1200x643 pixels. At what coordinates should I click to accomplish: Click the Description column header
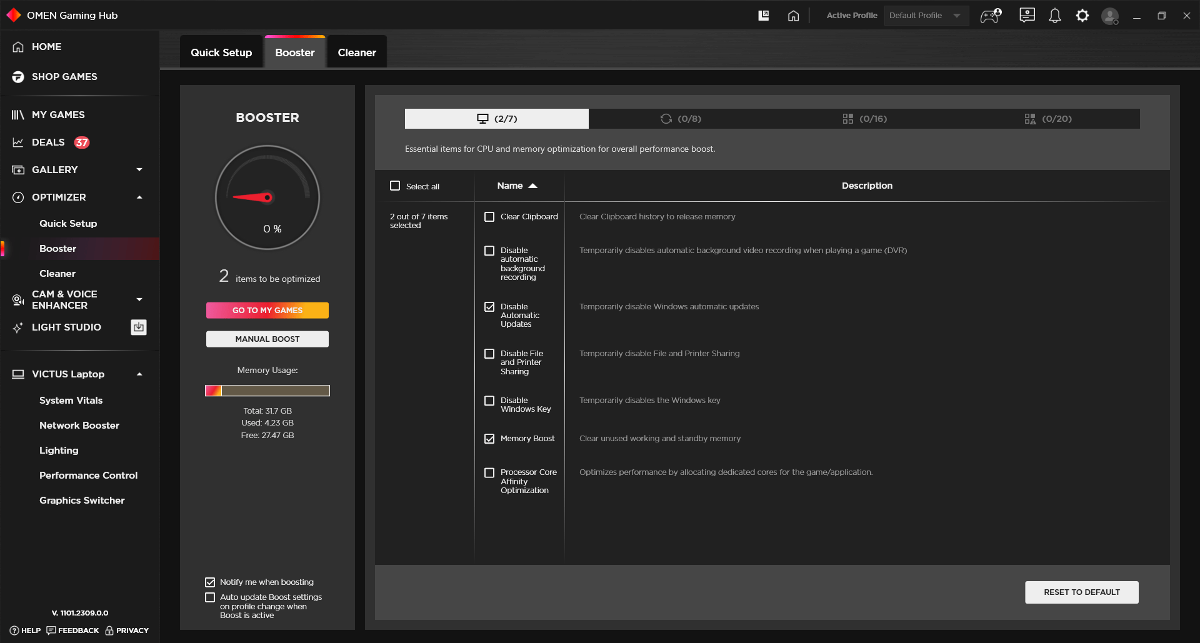867,186
